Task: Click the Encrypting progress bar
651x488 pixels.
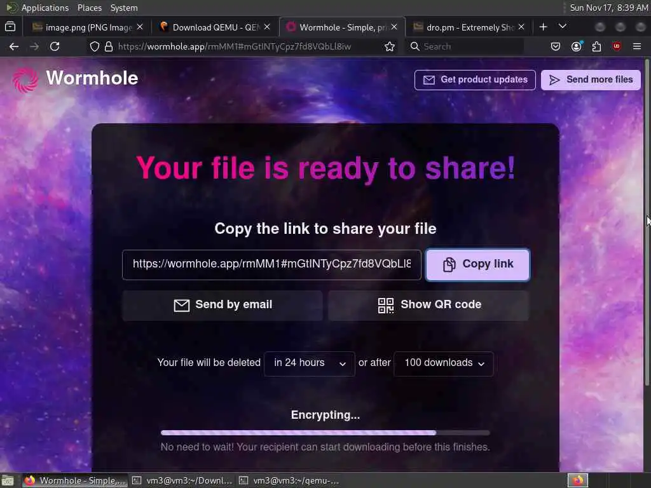Action: point(325,433)
